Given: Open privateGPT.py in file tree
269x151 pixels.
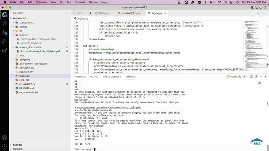Looking at the screenshot, I should pyautogui.click(x=27, y=84).
